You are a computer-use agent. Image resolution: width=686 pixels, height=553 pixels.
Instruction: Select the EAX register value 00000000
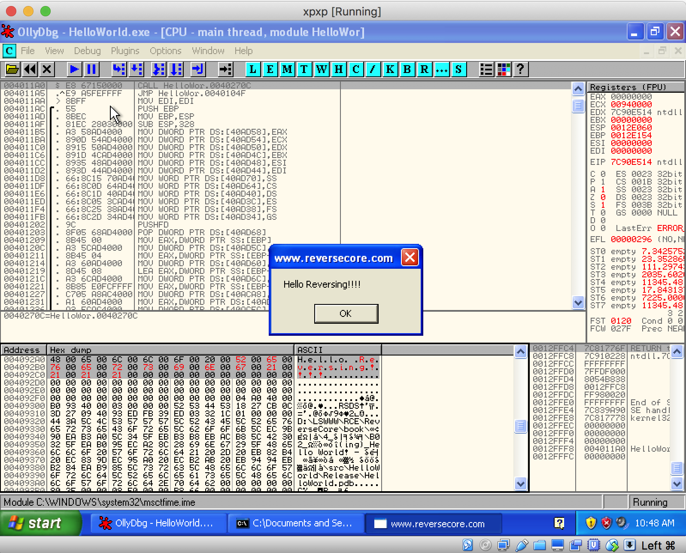point(631,97)
